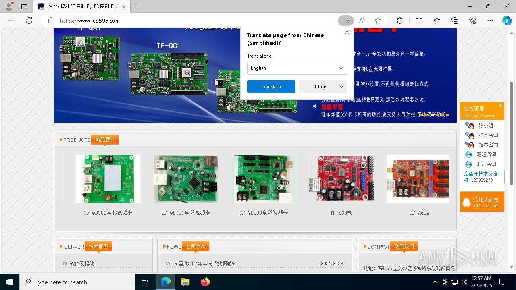Open Browser essentials heart icon
The height and width of the screenshot is (290, 516).
tap(472, 21)
